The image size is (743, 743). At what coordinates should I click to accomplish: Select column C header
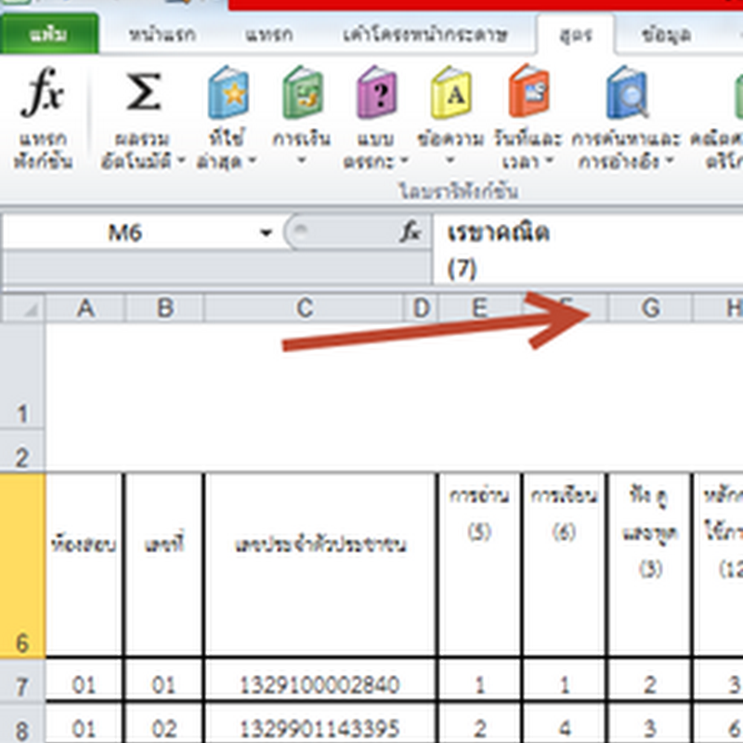[x=305, y=308]
